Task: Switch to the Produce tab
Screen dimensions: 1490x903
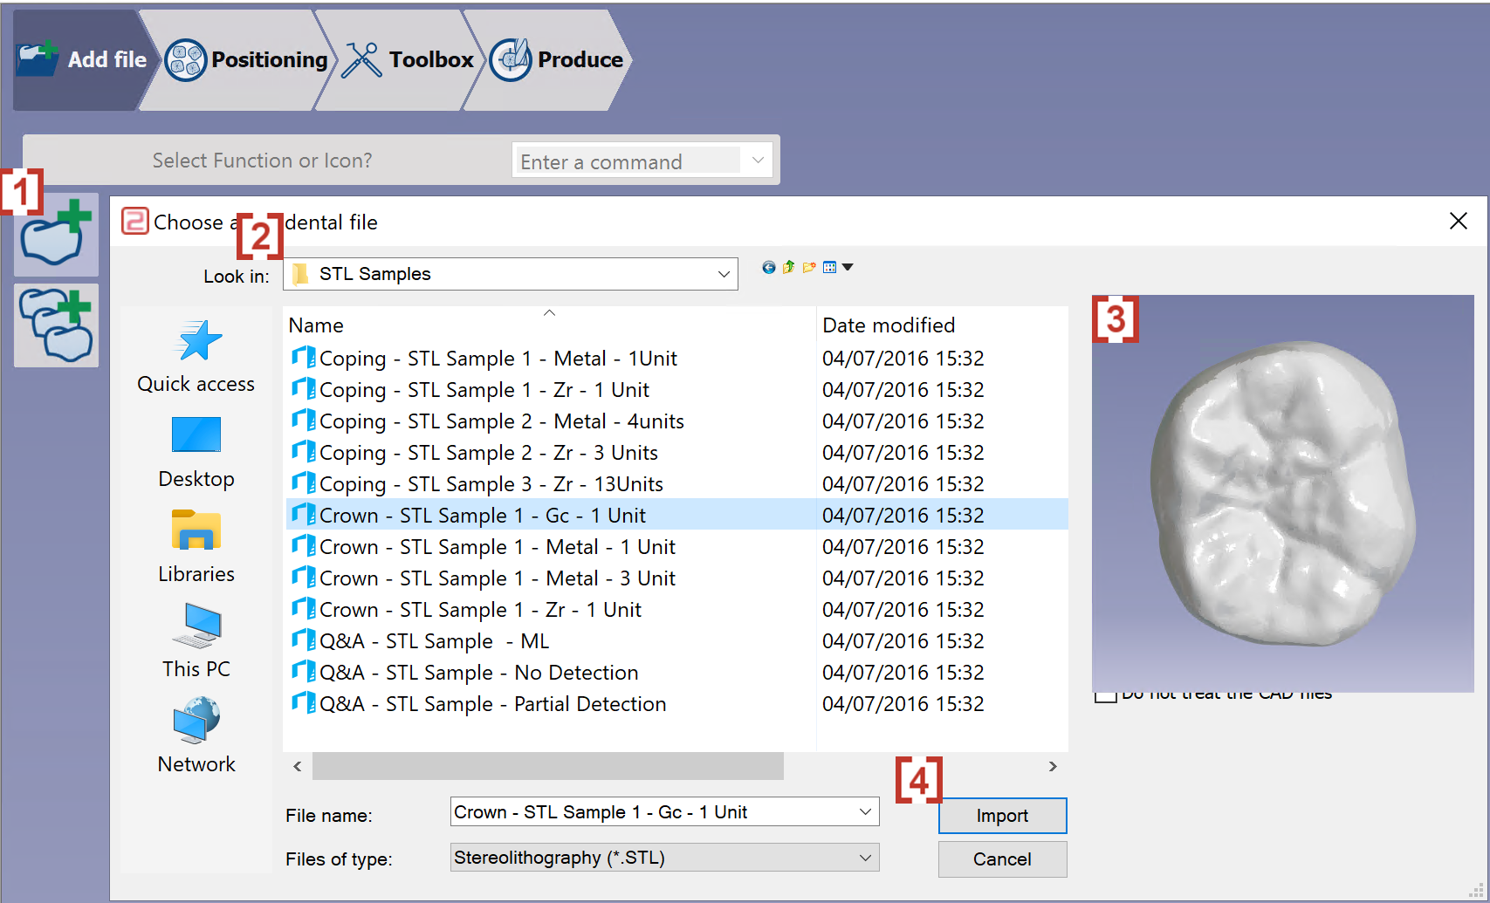Action: (557, 59)
